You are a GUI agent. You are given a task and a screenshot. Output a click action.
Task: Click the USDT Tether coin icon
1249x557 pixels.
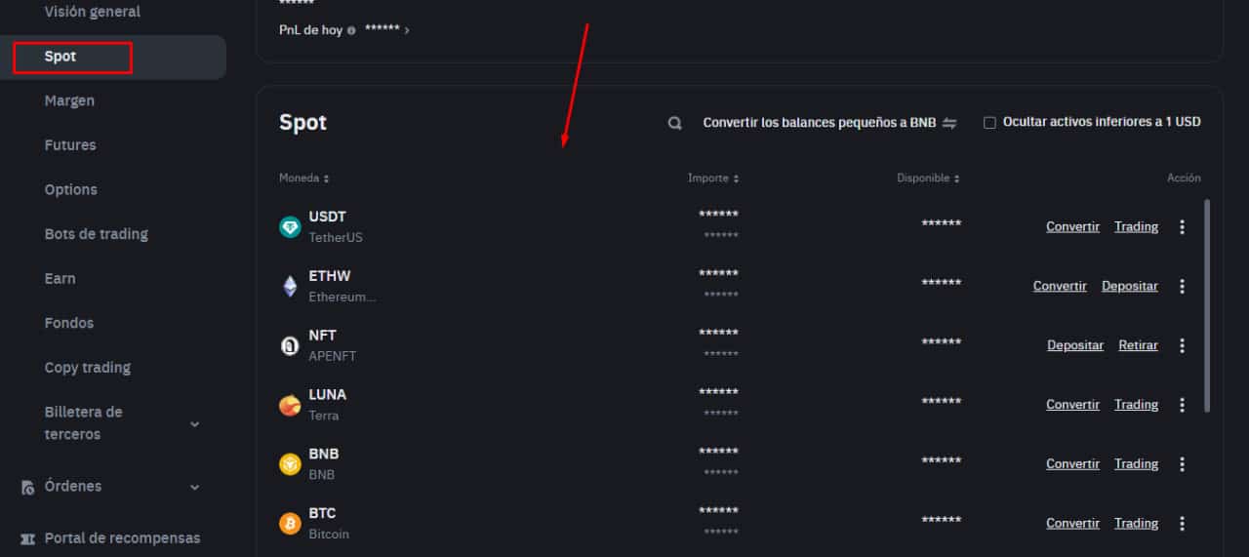[290, 227]
